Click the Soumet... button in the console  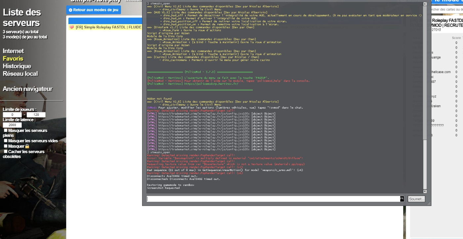coord(416,199)
